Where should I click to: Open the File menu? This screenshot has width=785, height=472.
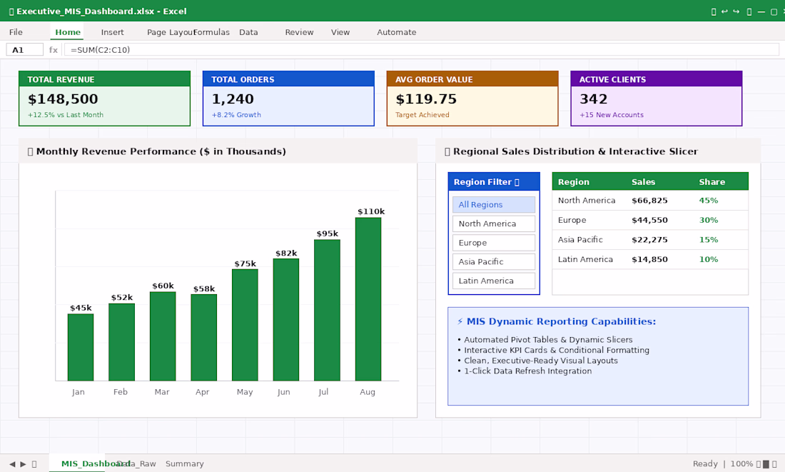(16, 32)
